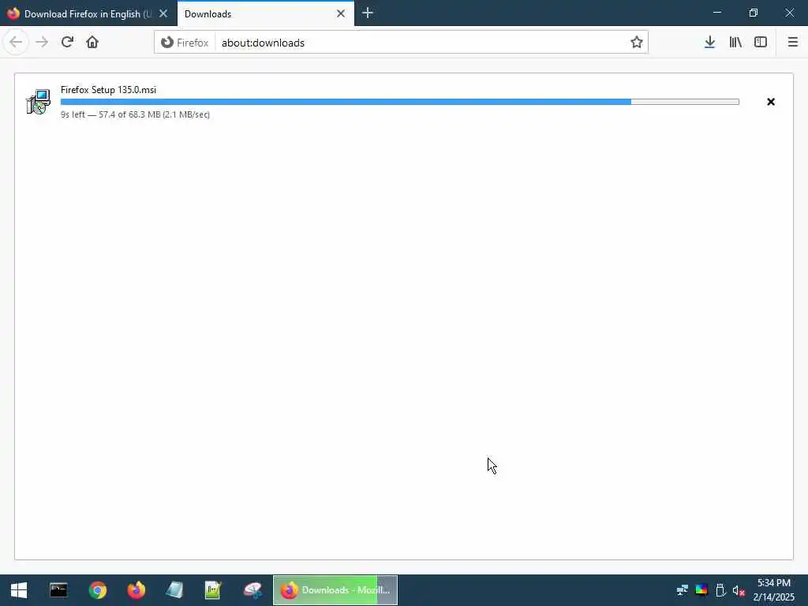Click the colorful display tray icon
The height and width of the screenshot is (606, 808).
(x=701, y=590)
